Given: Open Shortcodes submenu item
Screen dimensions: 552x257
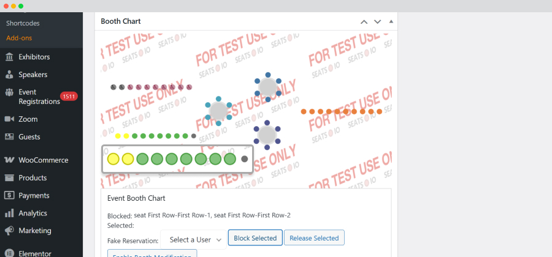Looking at the screenshot, I should point(23,23).
